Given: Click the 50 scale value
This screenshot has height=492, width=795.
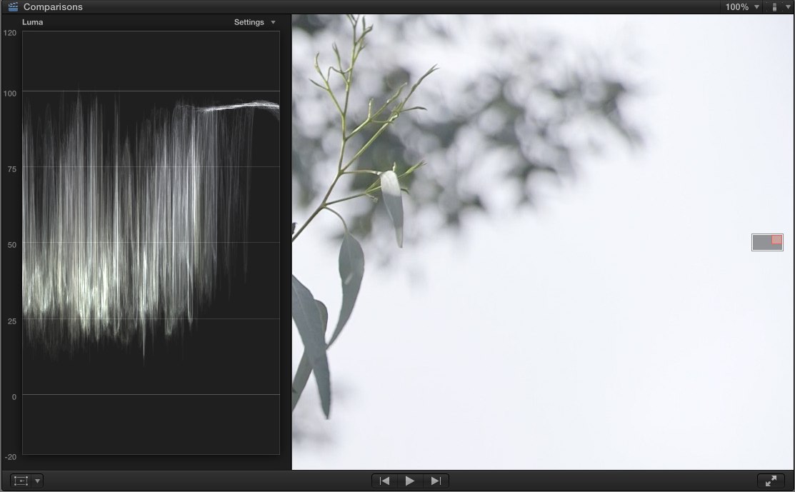Looking at the screenshot, I should pos(12,245).
